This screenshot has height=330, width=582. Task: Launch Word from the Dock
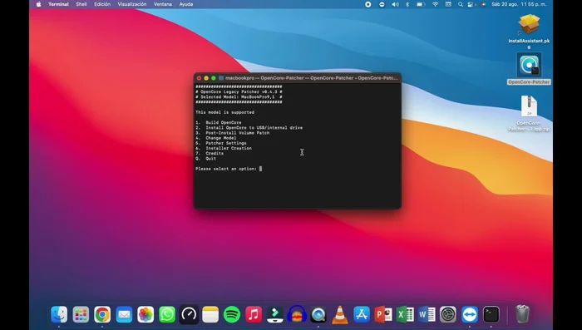tap(427, 314)
